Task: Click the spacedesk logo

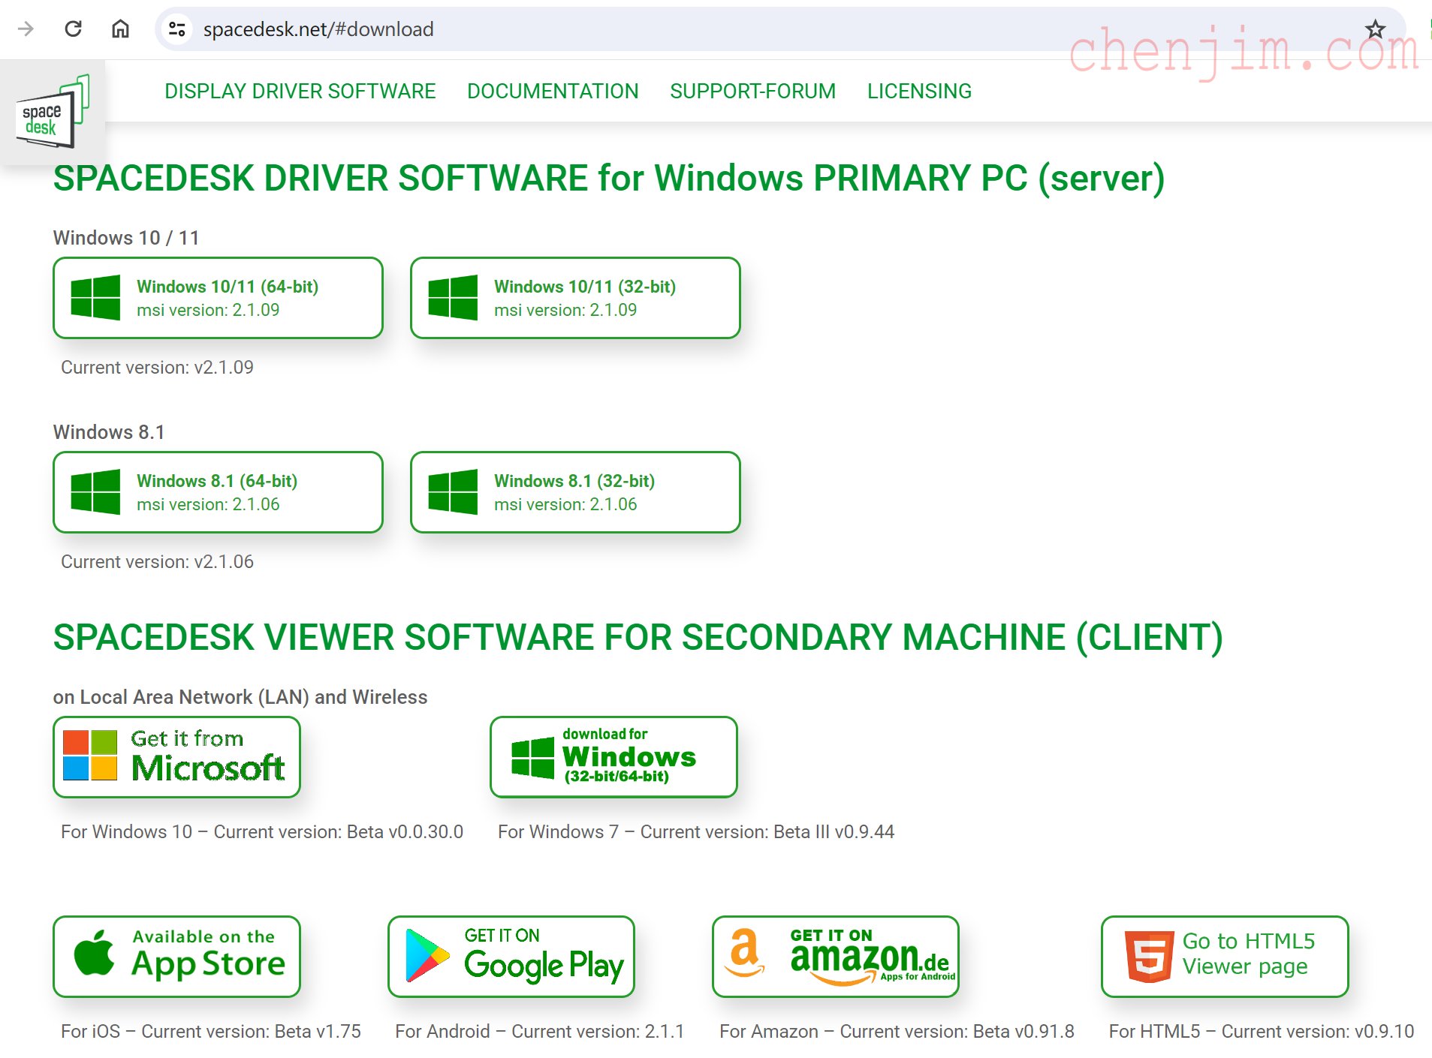Action: click(x=52, y=112)
